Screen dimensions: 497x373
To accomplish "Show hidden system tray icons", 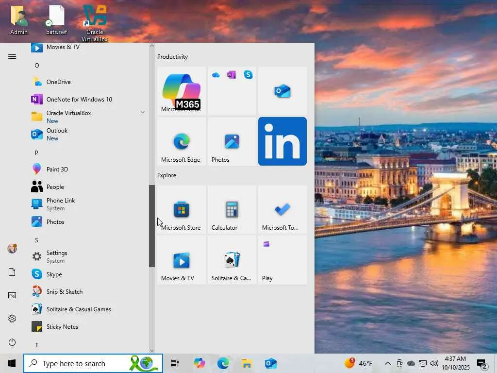I will click(387, 363).
